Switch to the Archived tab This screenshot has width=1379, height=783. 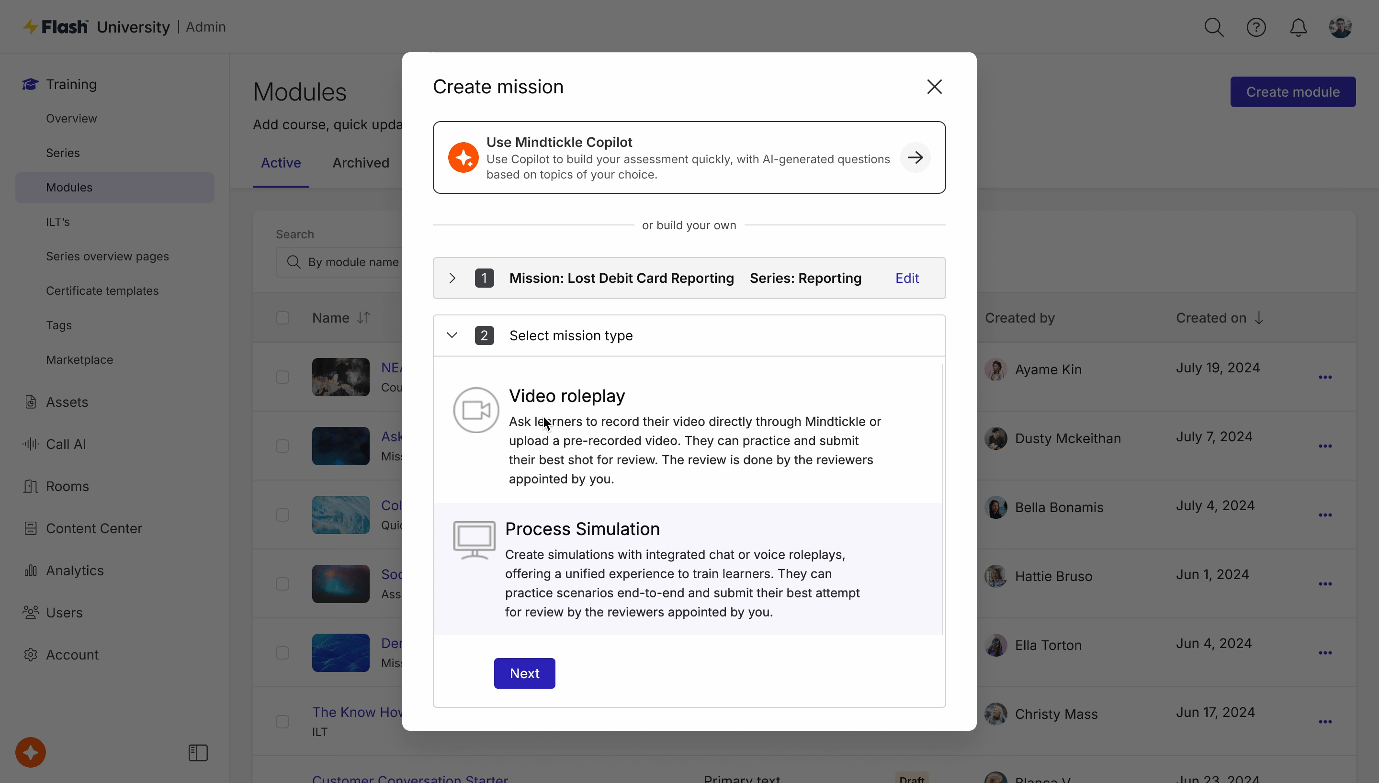361,163
